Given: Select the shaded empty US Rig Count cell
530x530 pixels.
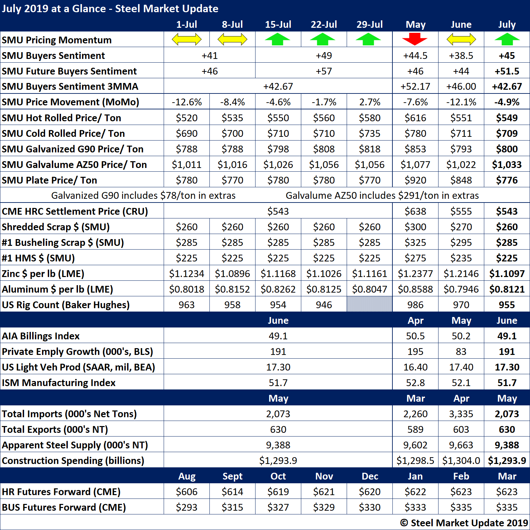Looking at the screenshot, I should [x=369, y=304].
